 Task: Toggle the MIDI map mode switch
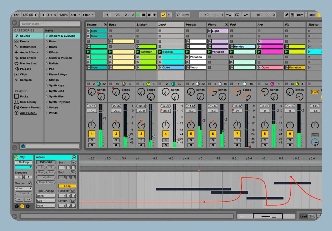pyautogui.click(x=312, y=15)
